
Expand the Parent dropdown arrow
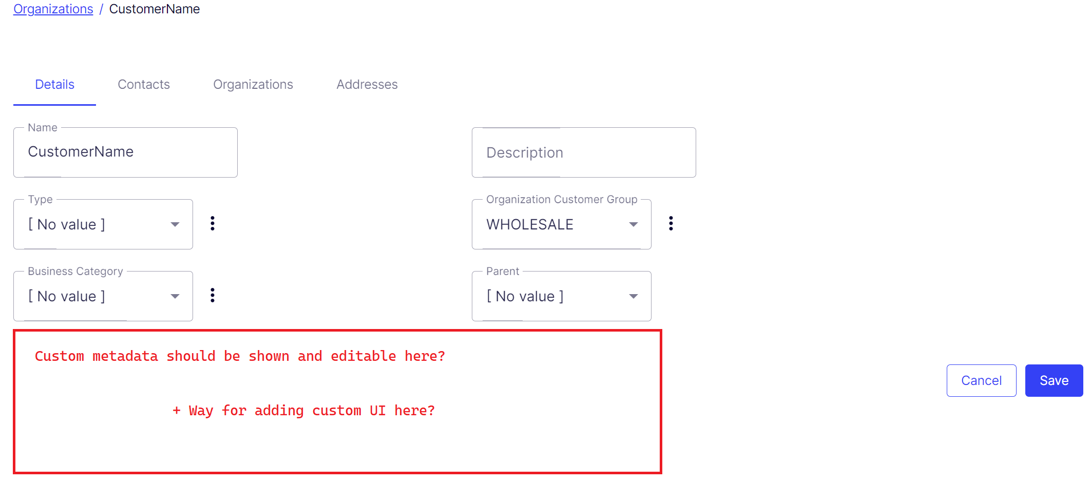(634, 296)
